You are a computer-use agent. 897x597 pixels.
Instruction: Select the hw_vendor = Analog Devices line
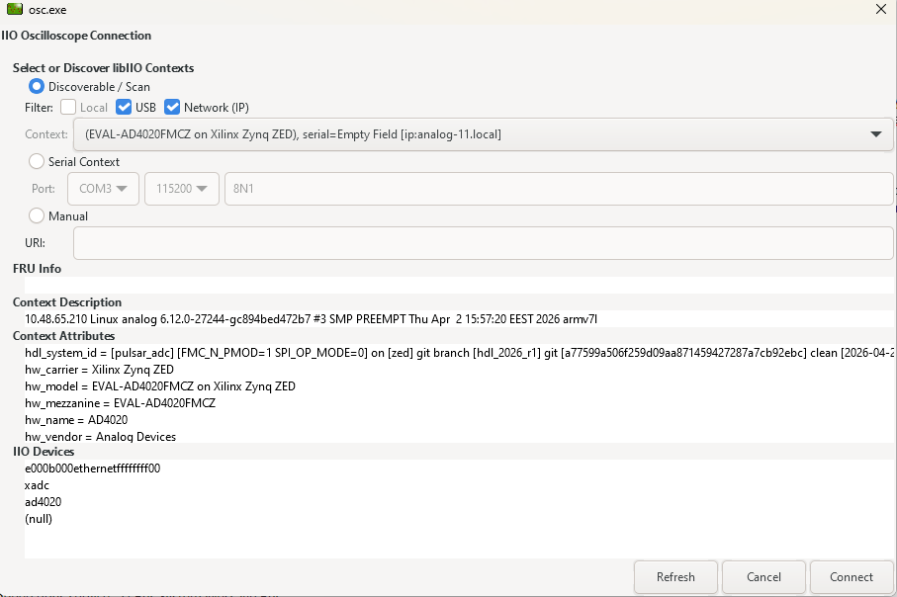100,436
